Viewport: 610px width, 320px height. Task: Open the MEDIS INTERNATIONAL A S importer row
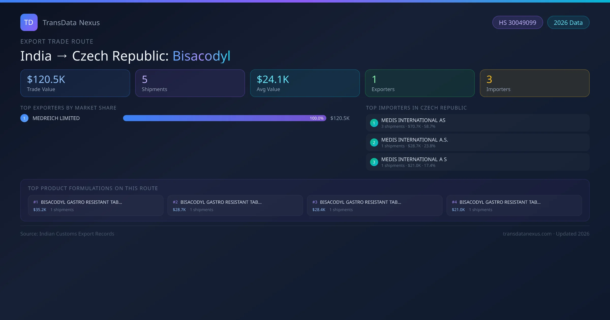(x=477, y=162)
